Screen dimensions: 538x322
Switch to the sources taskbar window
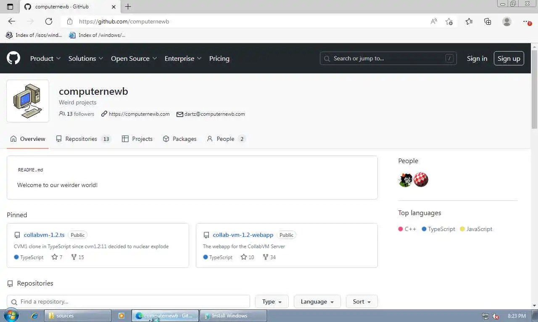point(78,316)
